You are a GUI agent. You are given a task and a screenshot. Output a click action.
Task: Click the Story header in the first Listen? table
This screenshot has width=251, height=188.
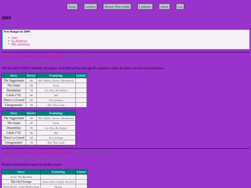[13, 76]
